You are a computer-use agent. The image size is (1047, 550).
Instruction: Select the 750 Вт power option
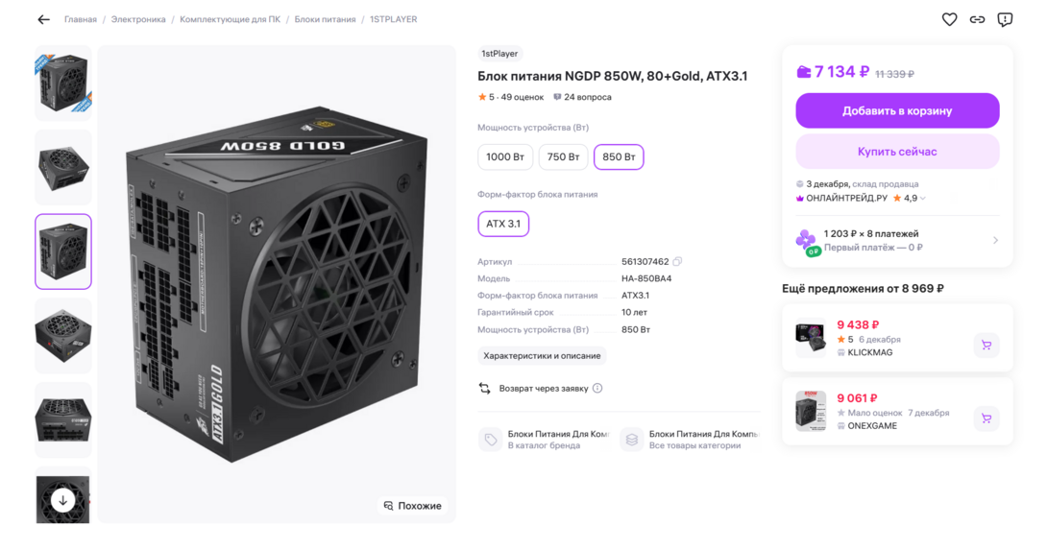563,156
